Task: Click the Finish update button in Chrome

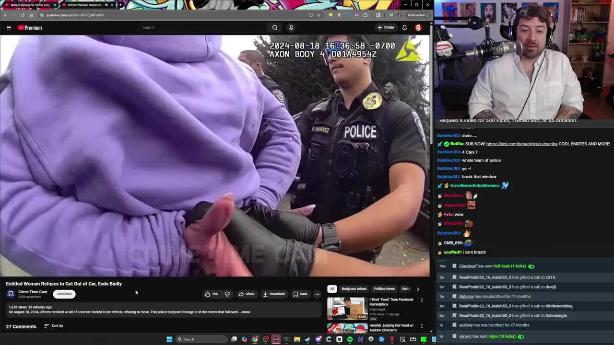Action: [416, 15]
